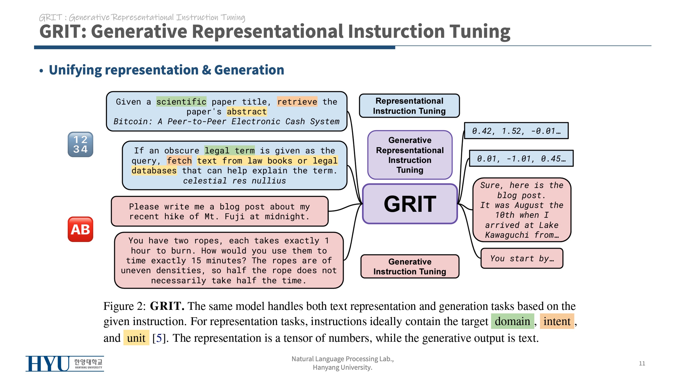Click the Lake Kawaguchi blog post output

[522, 210]
